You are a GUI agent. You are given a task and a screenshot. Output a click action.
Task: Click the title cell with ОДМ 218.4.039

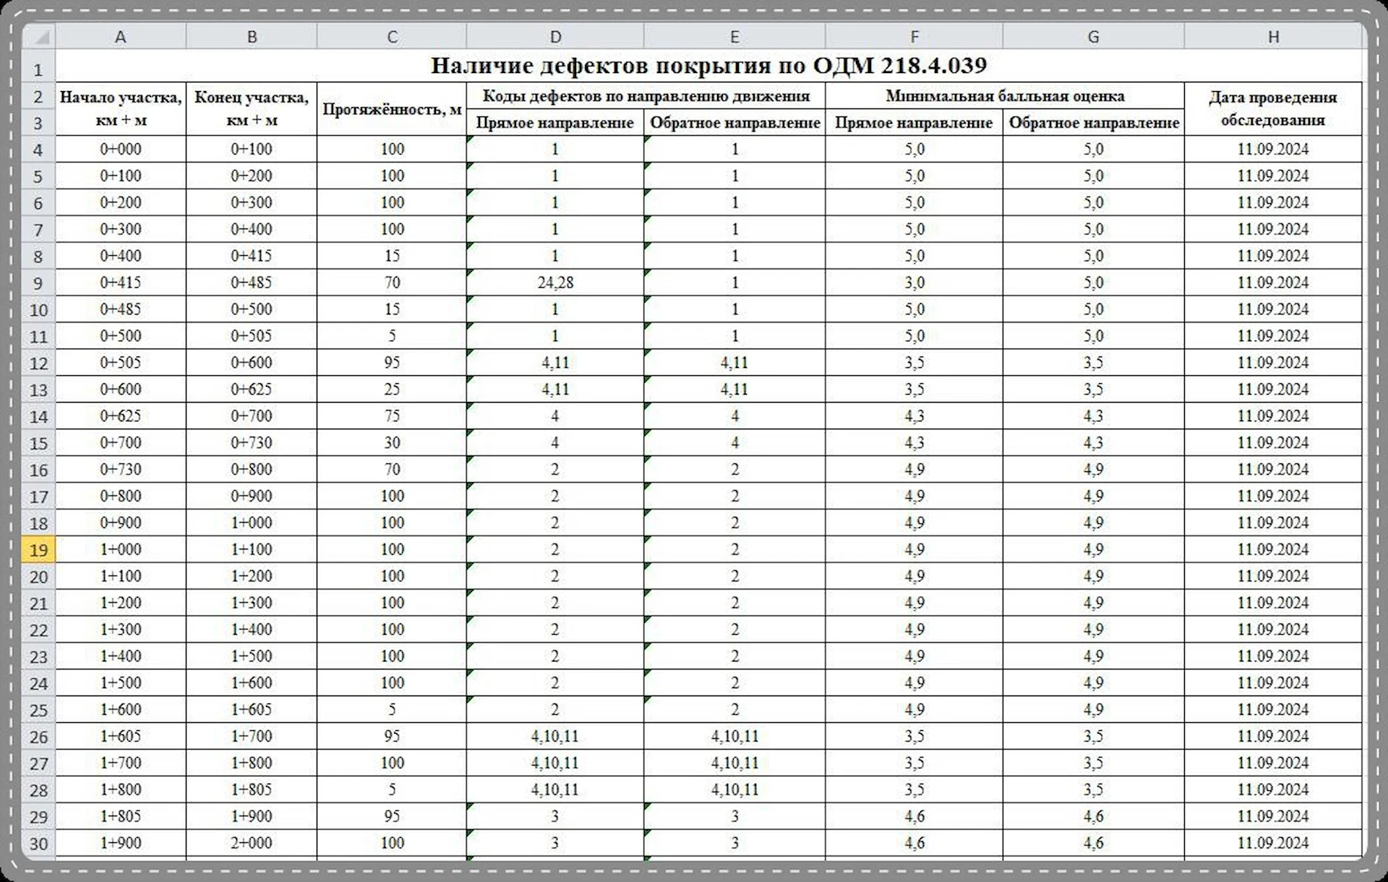[708, 66]
